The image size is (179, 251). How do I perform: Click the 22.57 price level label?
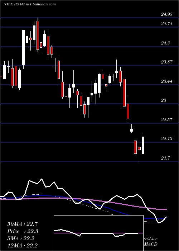point(166,119)
